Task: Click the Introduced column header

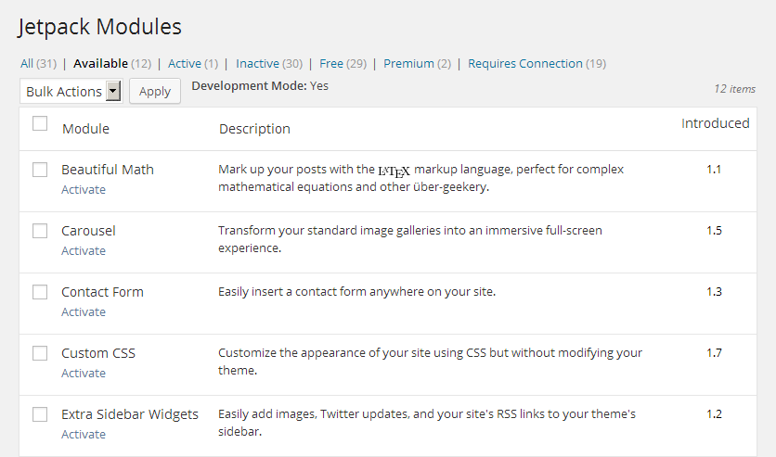Action: 715,123
